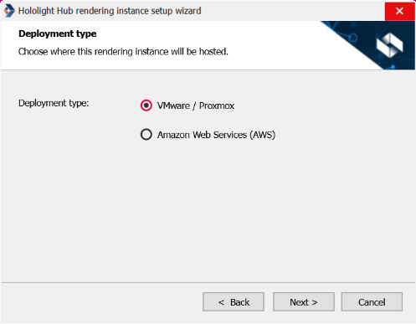Cancel the setup wizard
416x324 pixels.
[x=372, y=301]
